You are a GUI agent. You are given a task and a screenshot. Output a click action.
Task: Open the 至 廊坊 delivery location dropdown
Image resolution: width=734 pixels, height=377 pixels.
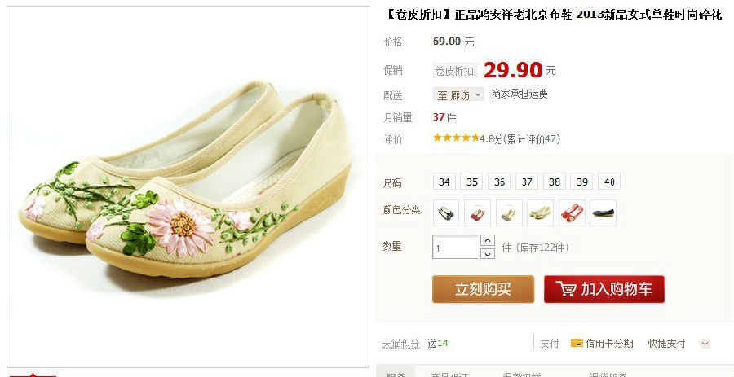[458, 95]
